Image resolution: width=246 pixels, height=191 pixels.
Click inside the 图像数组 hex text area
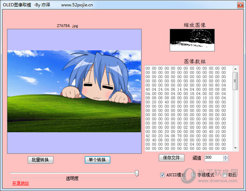click(x=189, y=108)
